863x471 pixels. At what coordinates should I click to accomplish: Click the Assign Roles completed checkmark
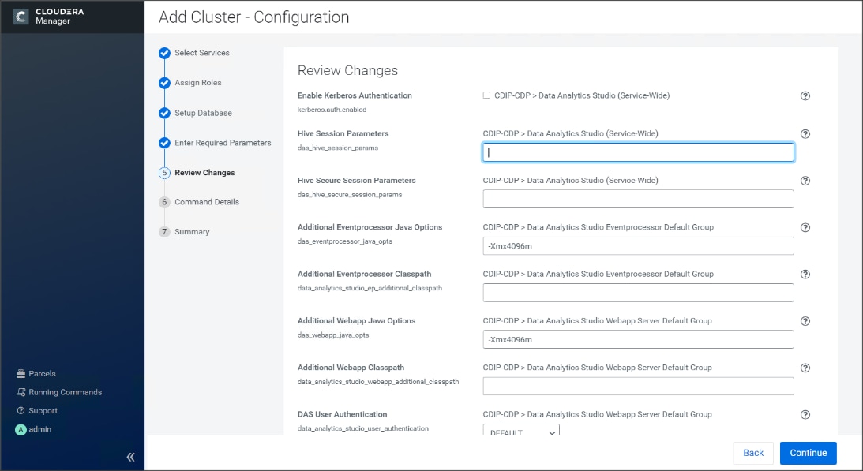164,83
